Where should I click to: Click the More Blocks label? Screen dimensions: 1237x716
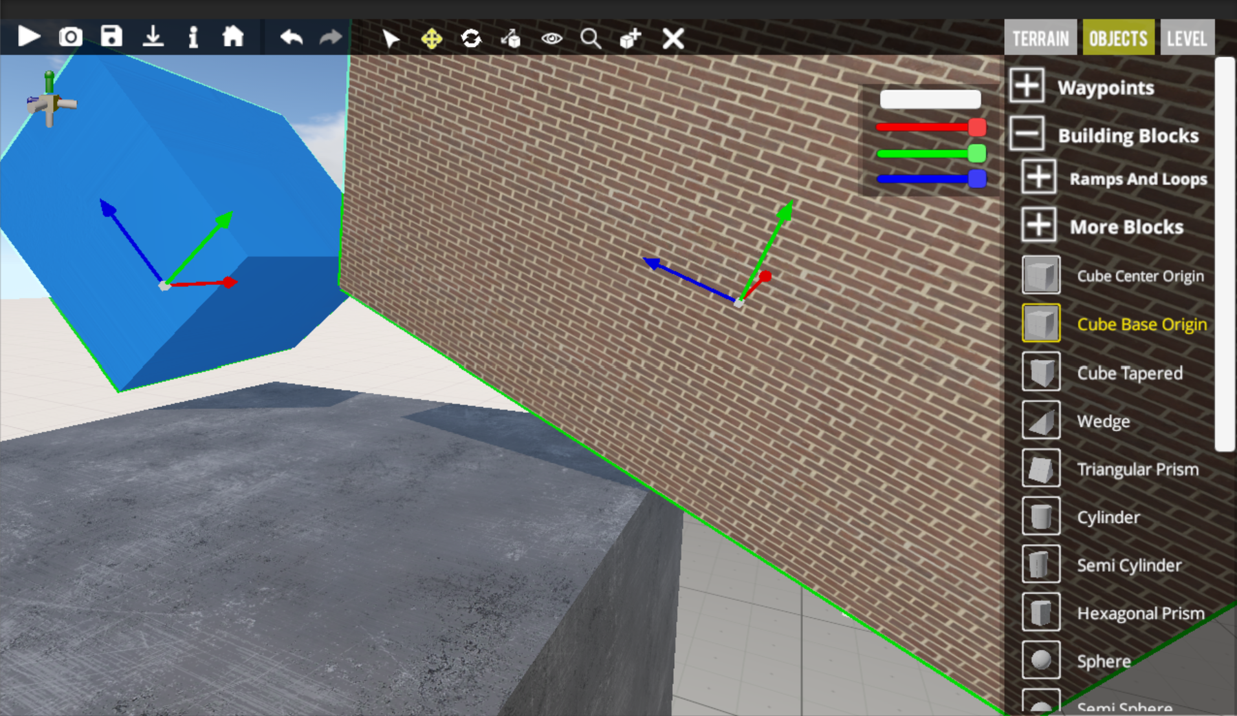pyautogui.click(x=1126, y=227)
